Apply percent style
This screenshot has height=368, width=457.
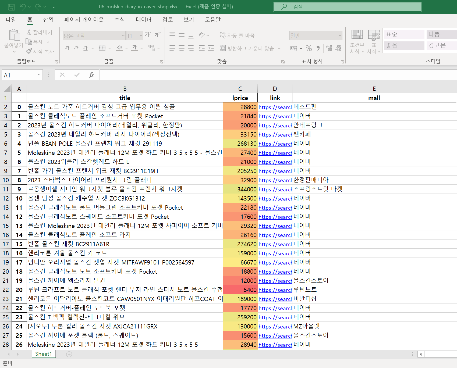[309, 48]
